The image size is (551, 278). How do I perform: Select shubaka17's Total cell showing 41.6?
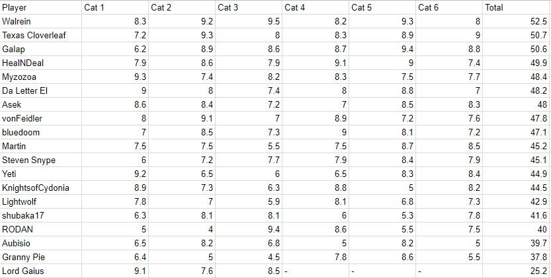[x=516, y=216]
